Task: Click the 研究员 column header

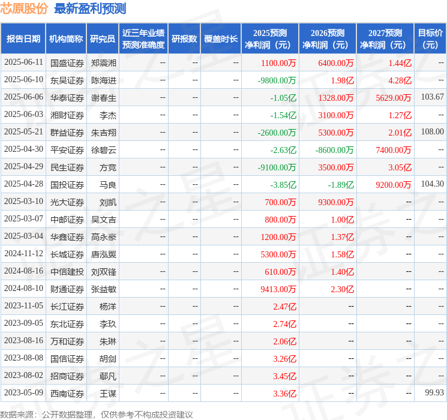Action: tap(103, 39)
